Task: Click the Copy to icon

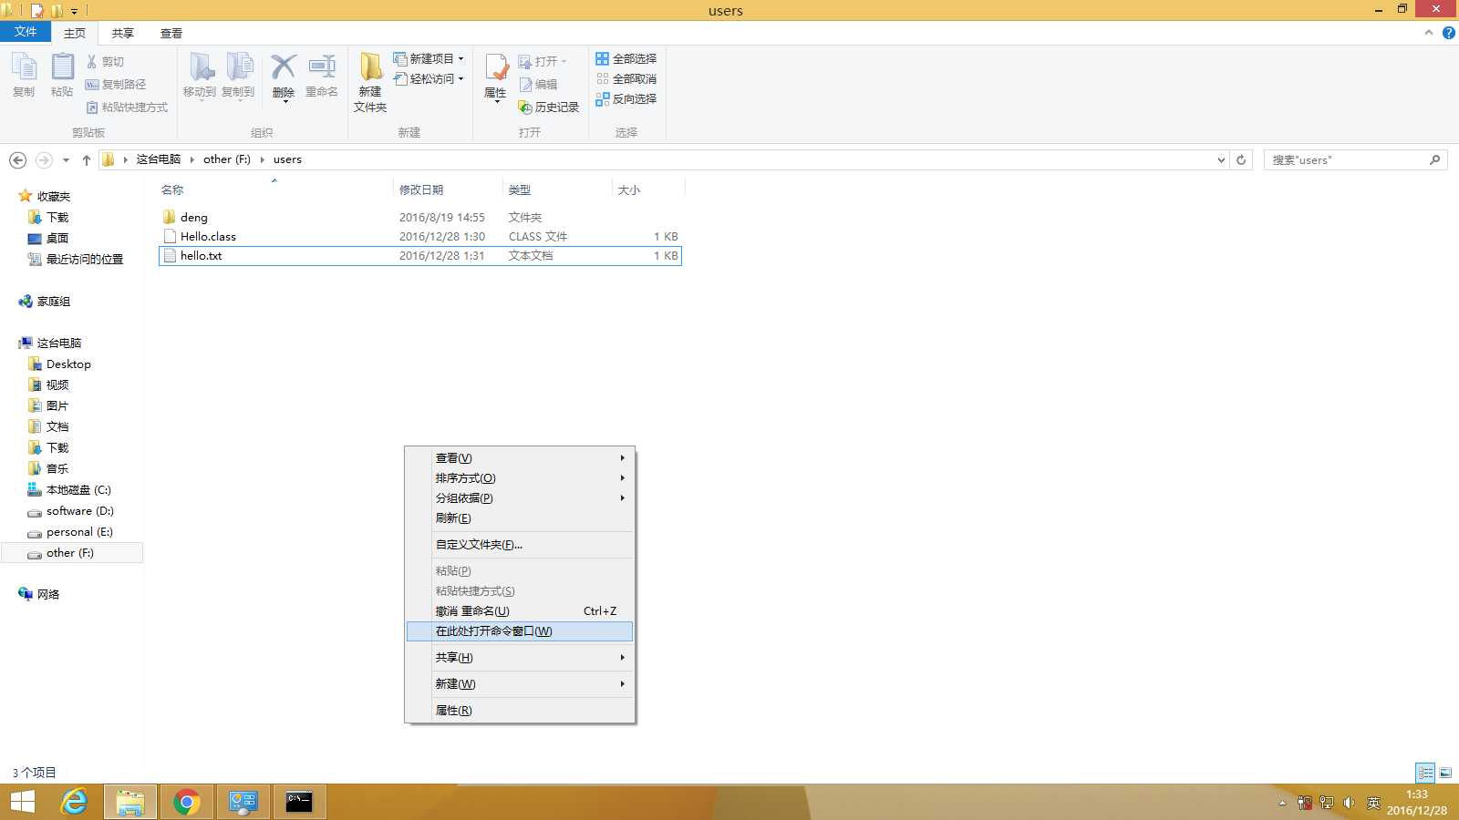Action: point(238,75)
